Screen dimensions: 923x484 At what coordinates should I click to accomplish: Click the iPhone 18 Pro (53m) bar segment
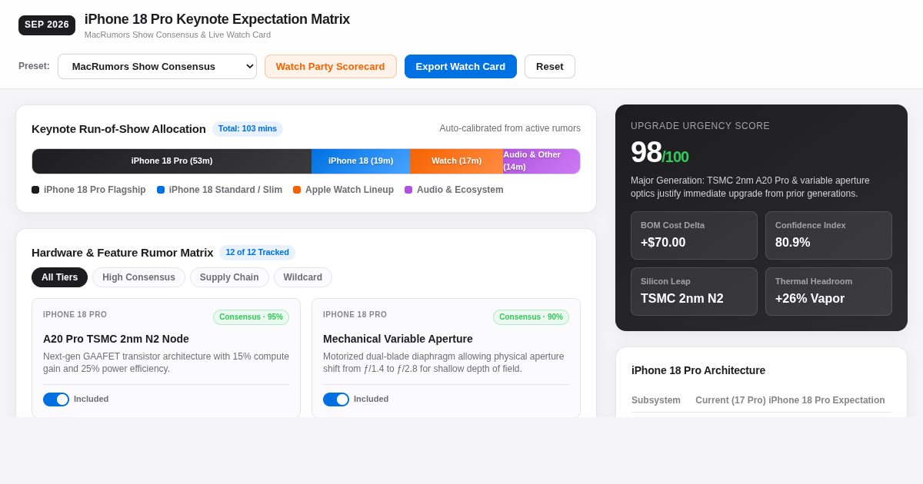(172, 161)
